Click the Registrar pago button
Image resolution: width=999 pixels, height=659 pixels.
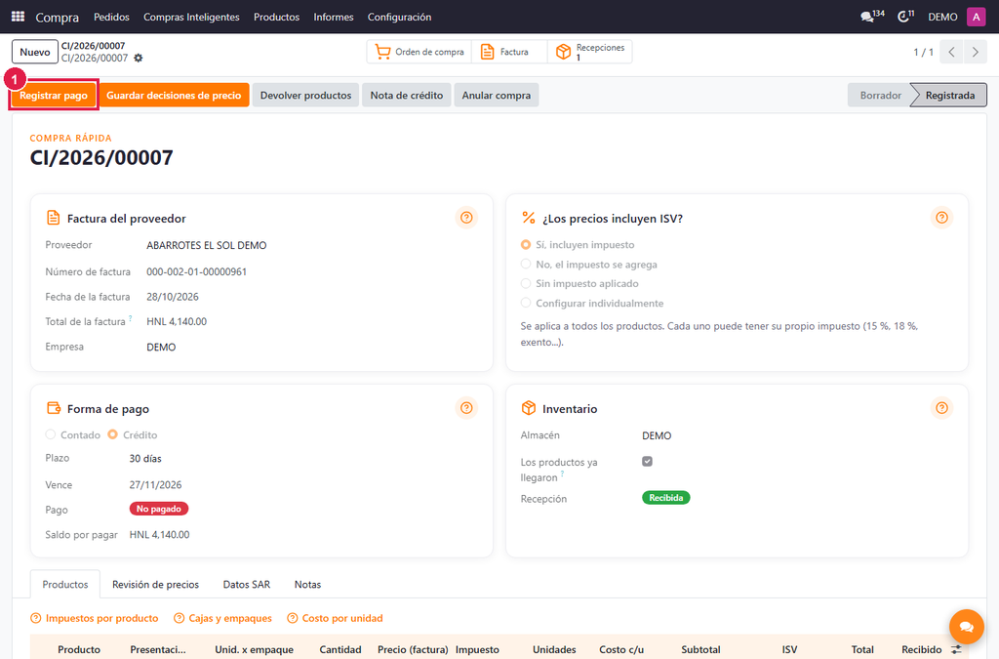click(x=54, y=96)
